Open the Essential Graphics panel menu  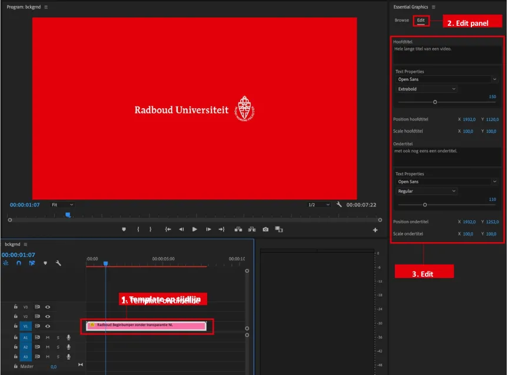[433, 7]
